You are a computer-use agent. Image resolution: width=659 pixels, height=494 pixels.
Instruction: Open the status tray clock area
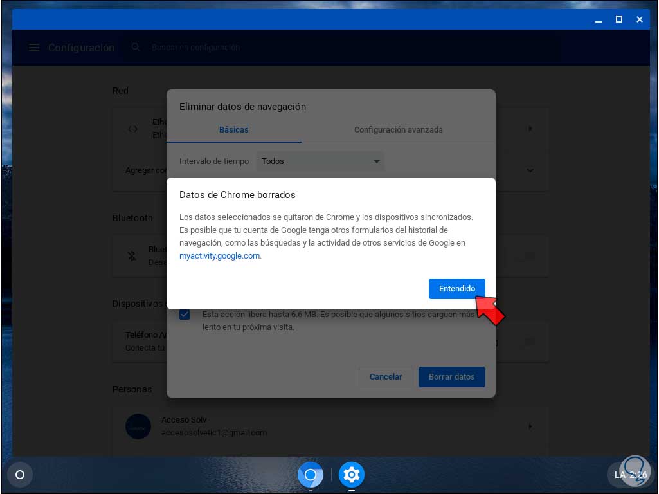pyautogui.click(x=629, y=475)
